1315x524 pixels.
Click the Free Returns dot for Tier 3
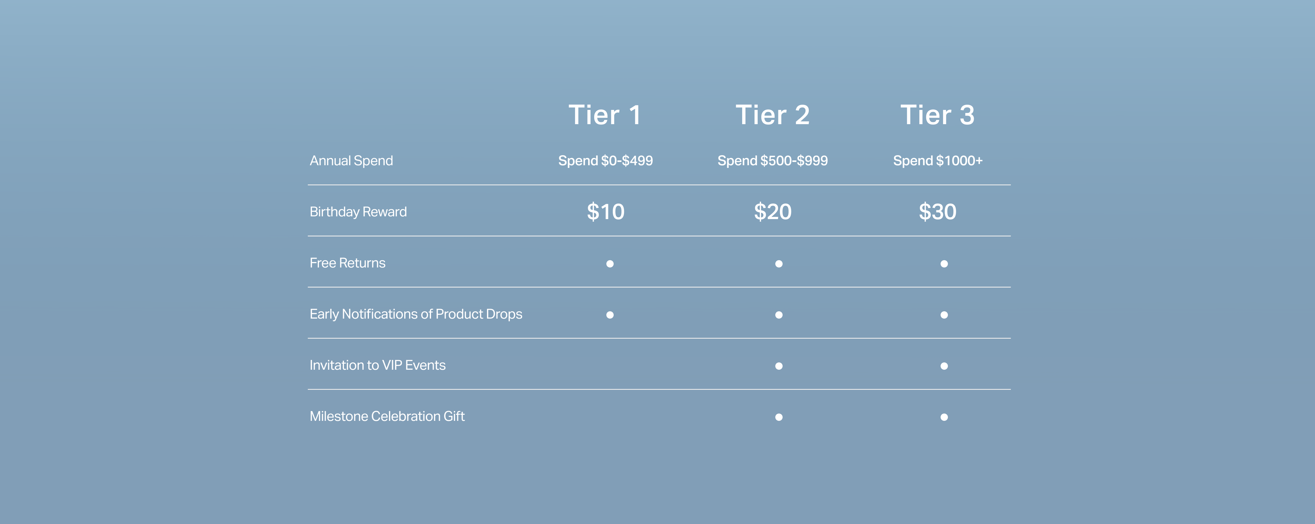[944, 264]
